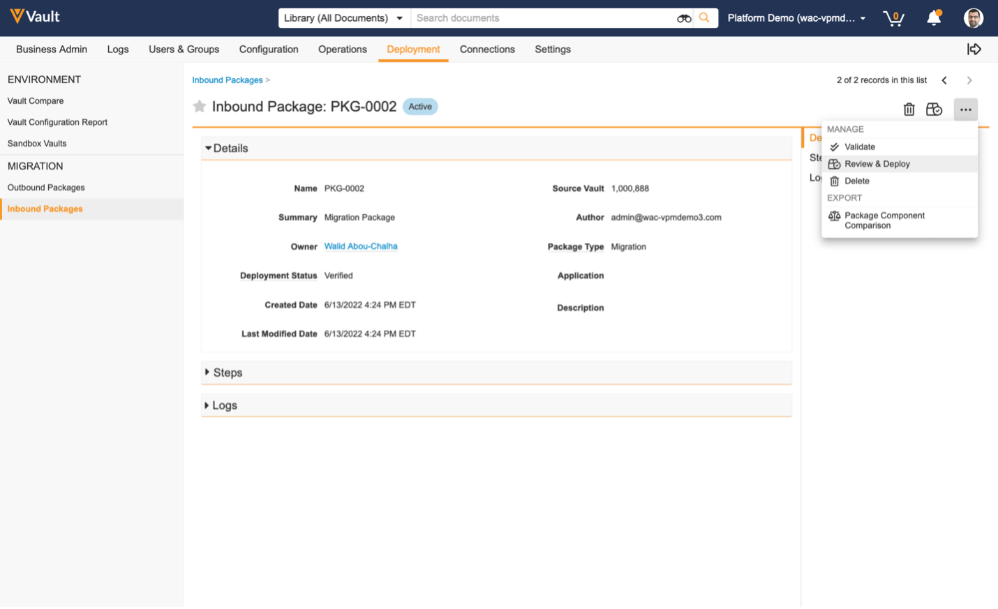Image resolution: width=998 pixels, height=609 pixels.
Task: Open Library (All Documents) dropdown
Action: [x=343, y=18]
